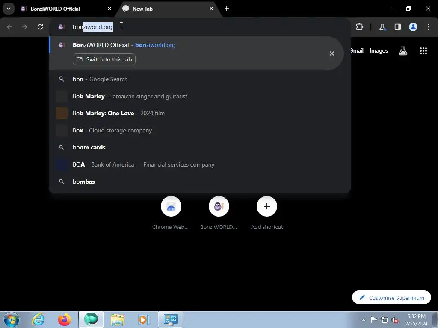Choose the Bob Marley Jamaican singer suggestion

[x=199, y=96]
